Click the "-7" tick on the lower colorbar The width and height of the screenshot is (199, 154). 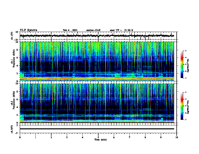185,120
